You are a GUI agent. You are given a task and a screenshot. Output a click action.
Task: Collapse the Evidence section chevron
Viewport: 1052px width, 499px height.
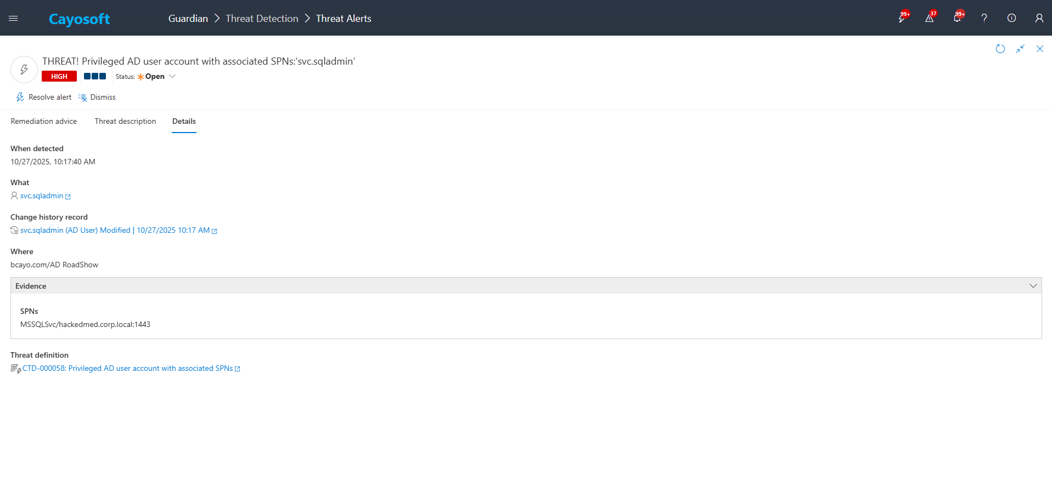coord(1033,286)
